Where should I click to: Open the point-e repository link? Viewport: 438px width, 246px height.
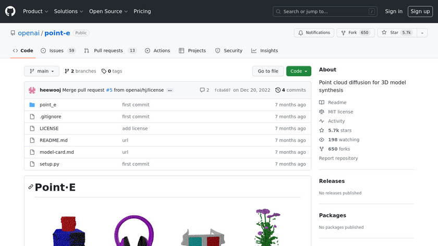click(x=57, y=33)
